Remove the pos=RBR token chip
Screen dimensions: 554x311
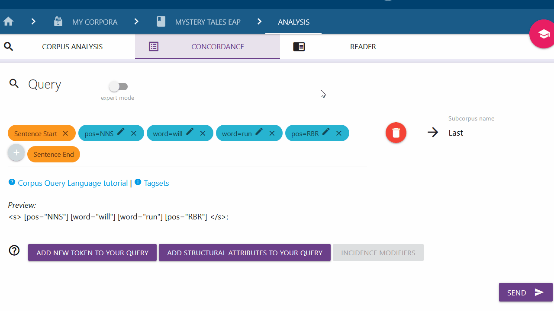(339, 133)
